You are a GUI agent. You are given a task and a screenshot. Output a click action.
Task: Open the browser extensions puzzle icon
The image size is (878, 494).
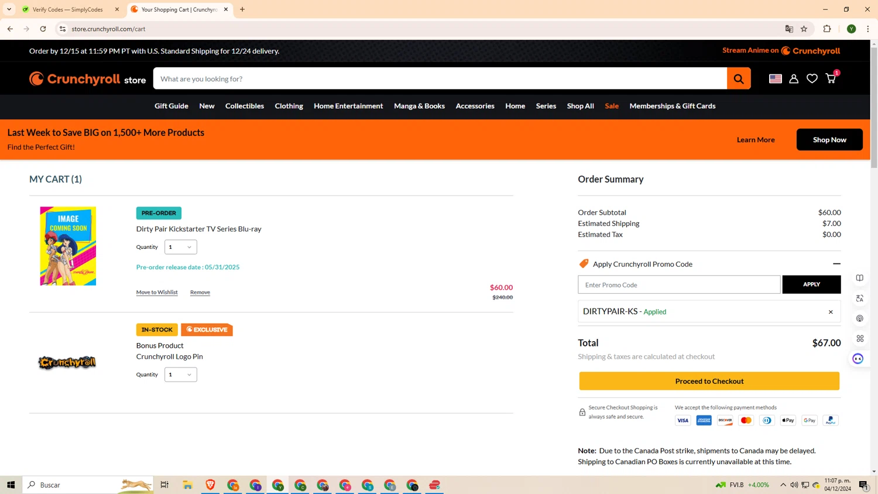click(x=827, y=29)
